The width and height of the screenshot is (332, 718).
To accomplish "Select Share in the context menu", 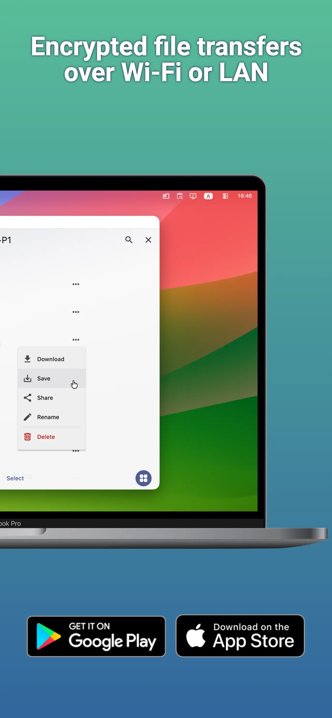I will click(51, 398).
